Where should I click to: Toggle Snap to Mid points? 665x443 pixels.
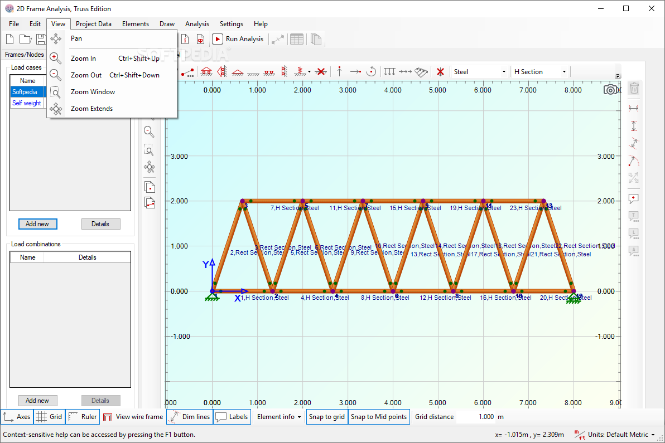point(379,417)
